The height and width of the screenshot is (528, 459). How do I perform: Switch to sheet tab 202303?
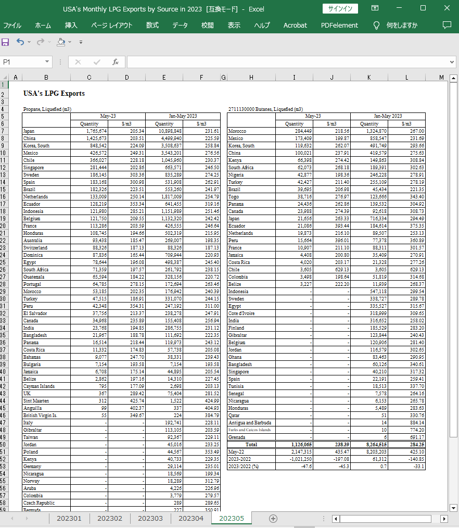(x=150, y=519)
